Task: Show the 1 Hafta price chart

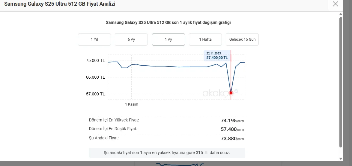Action: (205, 39)
